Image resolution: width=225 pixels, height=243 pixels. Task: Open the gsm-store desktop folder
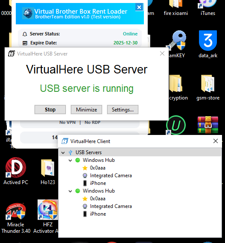tap(208, 88)
